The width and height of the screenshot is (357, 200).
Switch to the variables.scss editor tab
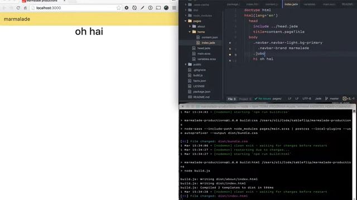310,4
